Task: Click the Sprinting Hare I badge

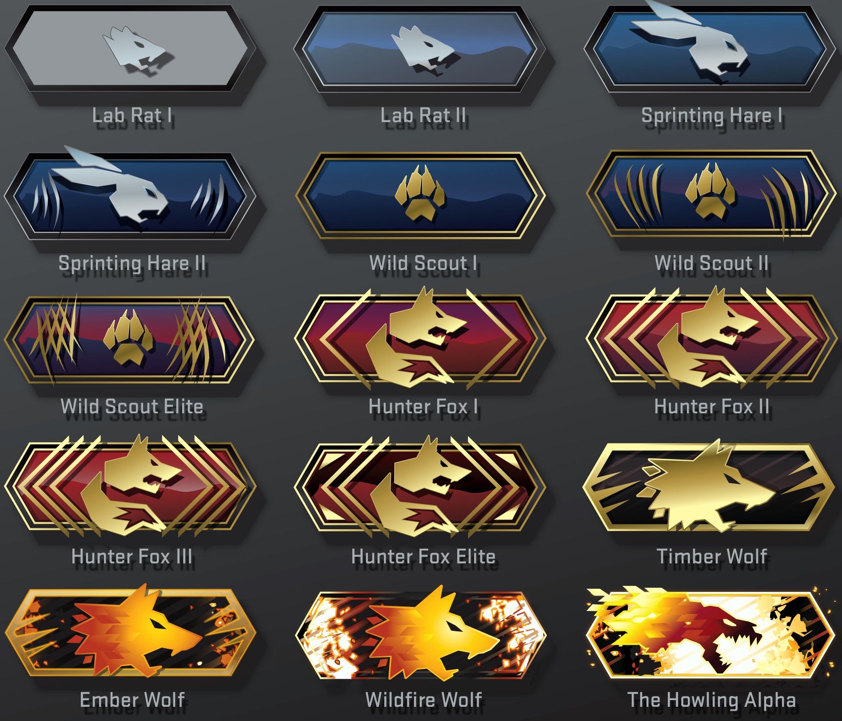Action: coord(710,48)
